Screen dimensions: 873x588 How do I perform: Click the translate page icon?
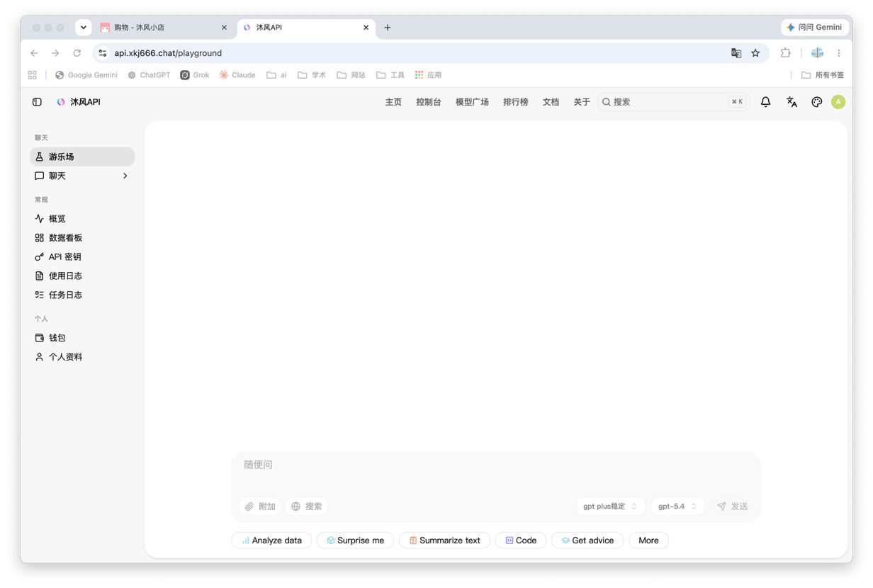pyautogui.click(x=736, y=53)
